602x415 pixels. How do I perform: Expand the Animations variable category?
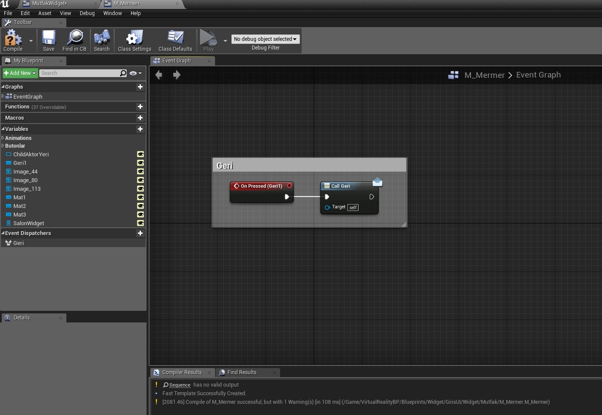3,138
